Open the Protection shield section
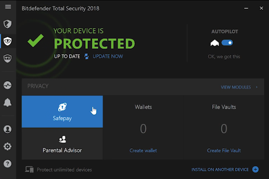Screen dimensions: 269x179 8,24
